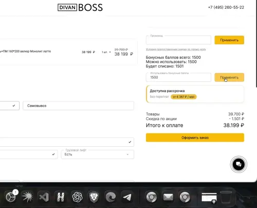Click the Товары amount 39.700 ₽
The image size is (257, 208).
(x=236, y=114)
